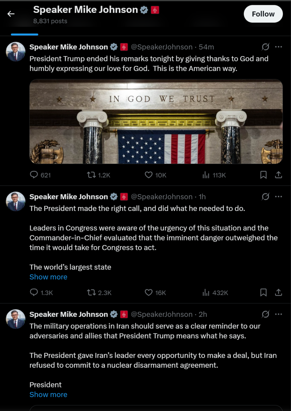Viewport: 291px width, 411px height.
Task: Like the post with 16K likes
Action: [x=149, y=293]
